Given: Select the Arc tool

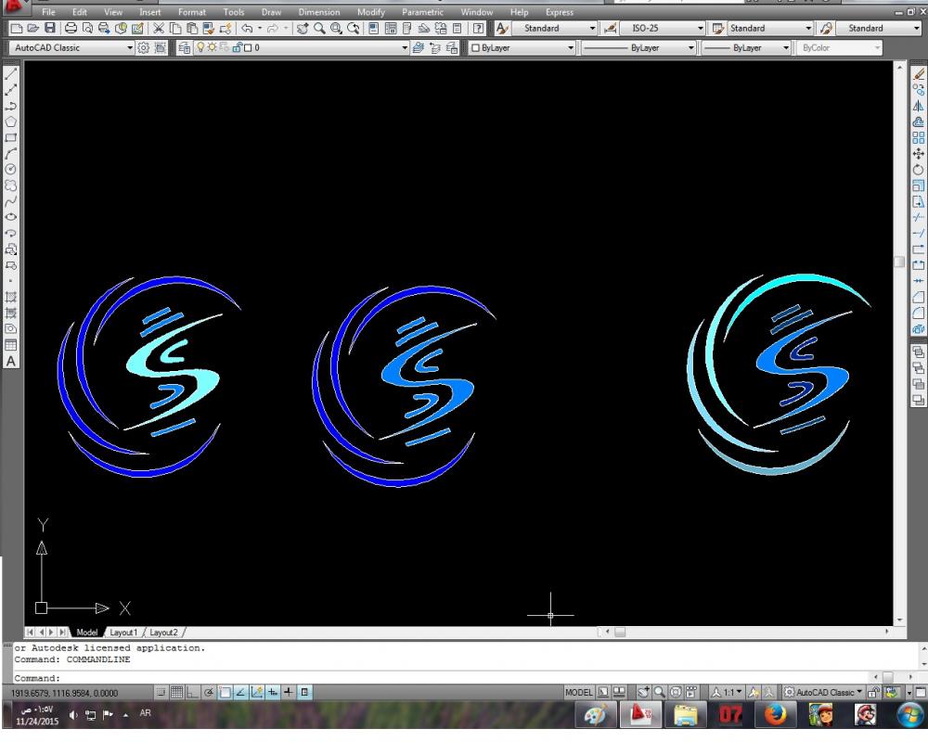Looking at the screenshot, I should pyautogui.click(x=10, y=154).
